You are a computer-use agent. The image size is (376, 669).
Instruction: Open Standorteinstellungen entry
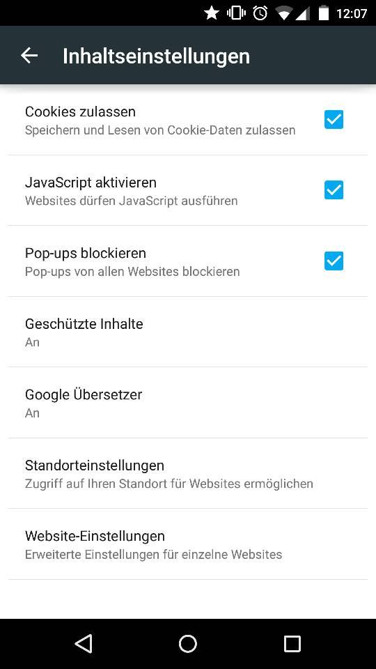tap(188, 473)
